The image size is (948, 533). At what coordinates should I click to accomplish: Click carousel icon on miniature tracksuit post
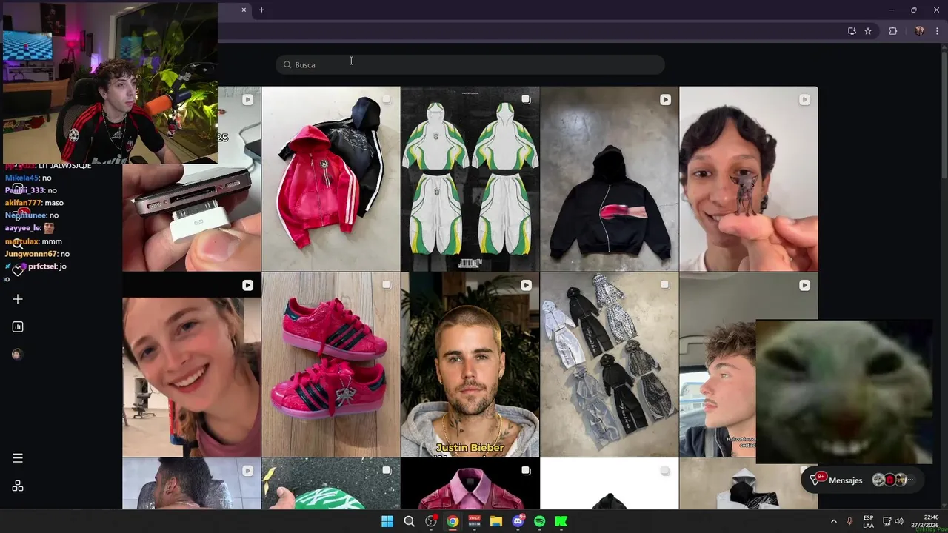665,285
